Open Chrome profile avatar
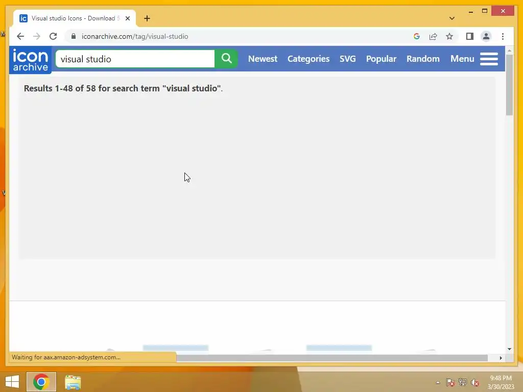The width and height of the screenshot is (523, 392). coord(486,36)
